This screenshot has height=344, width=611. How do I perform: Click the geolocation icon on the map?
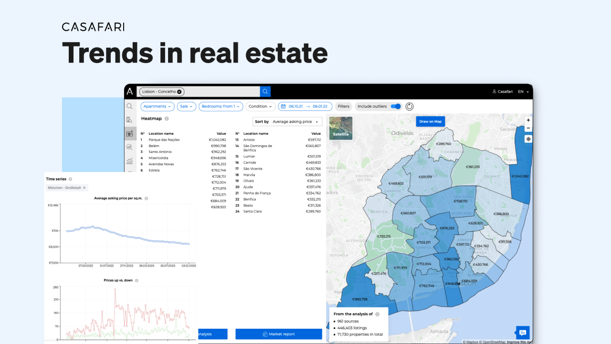[x=528, y=139]
